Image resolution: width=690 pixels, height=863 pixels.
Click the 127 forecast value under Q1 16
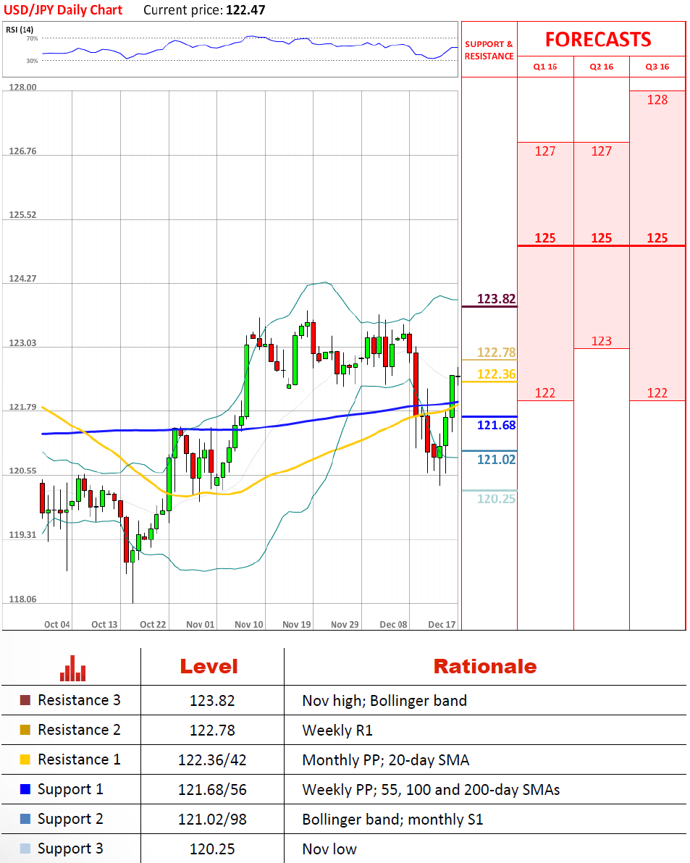pos(545,151)
